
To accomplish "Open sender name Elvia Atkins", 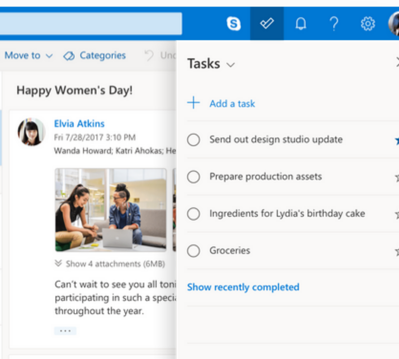I will [x=79, y=124].
